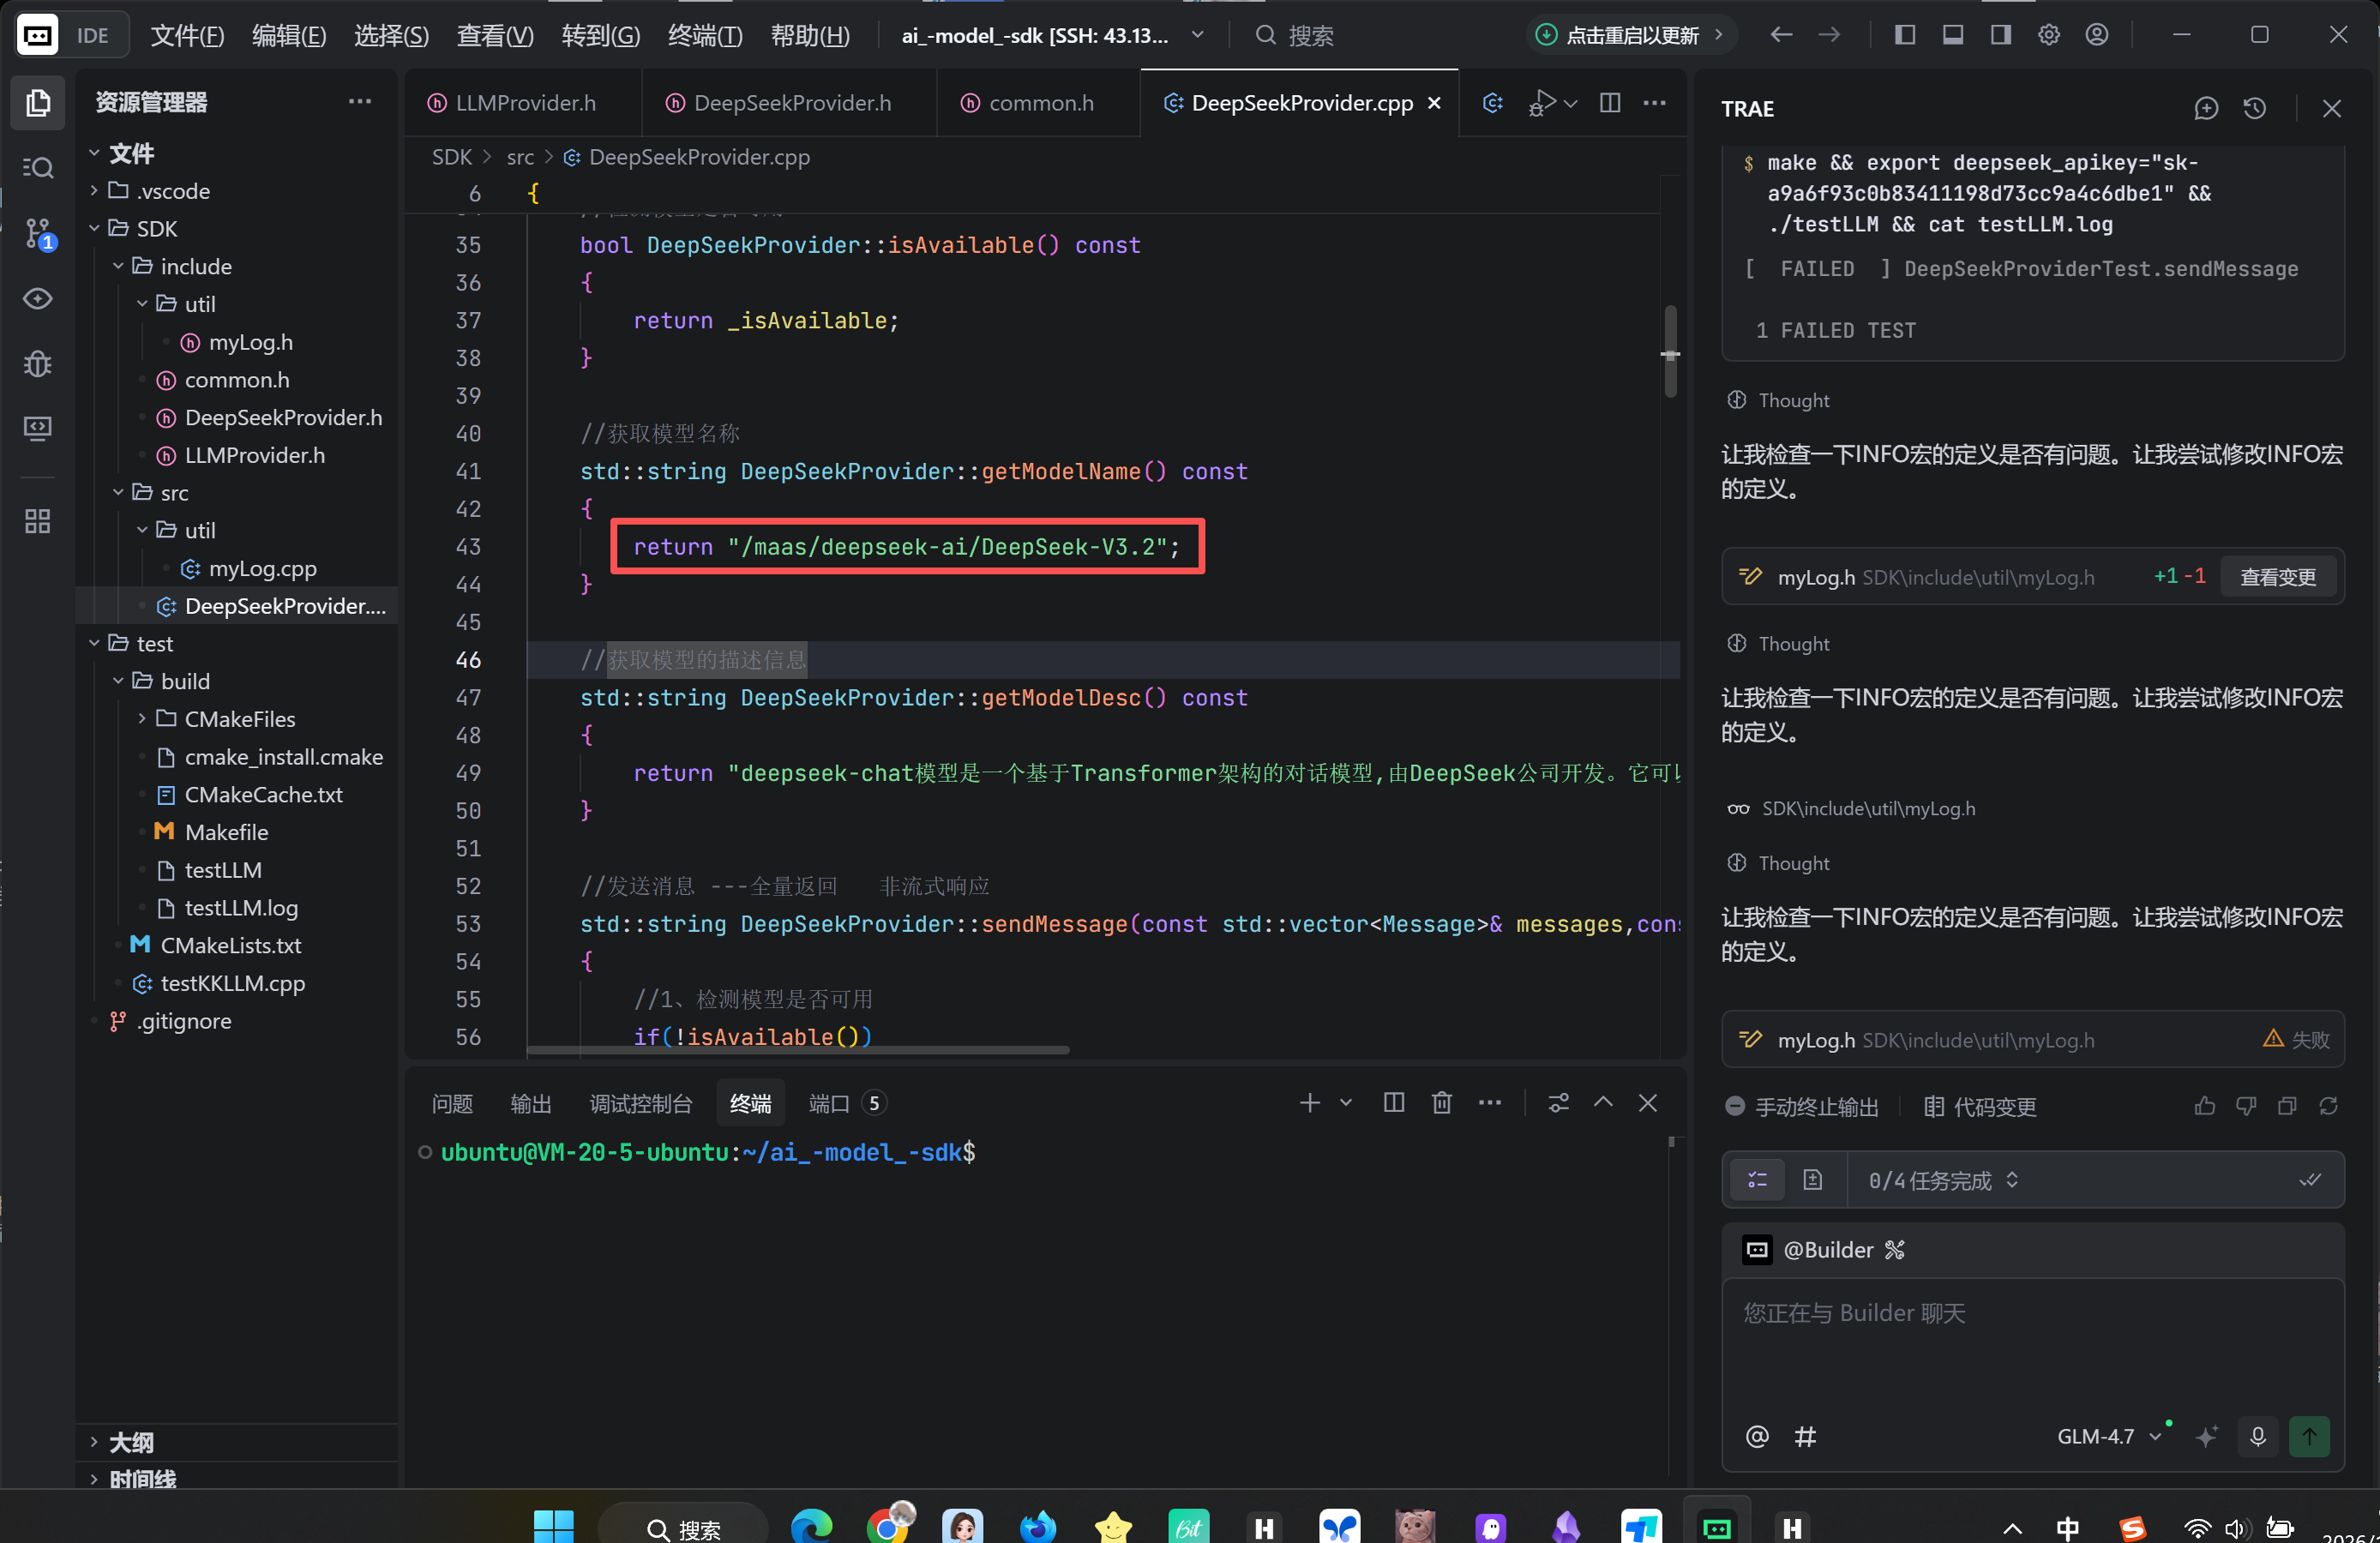Screen dimensions: 2380x1543
Task: Toggle the bottom panel layout button
Action: (x=1953, y=35)
